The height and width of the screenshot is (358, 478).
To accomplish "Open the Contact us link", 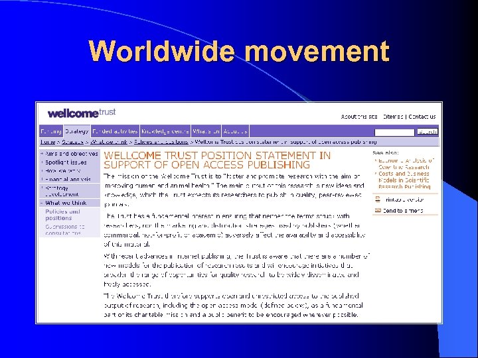I will pyautogui.click(x=422, y=117).
